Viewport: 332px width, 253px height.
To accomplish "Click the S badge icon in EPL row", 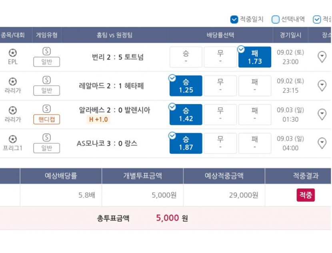I will (x=46, y=51).
